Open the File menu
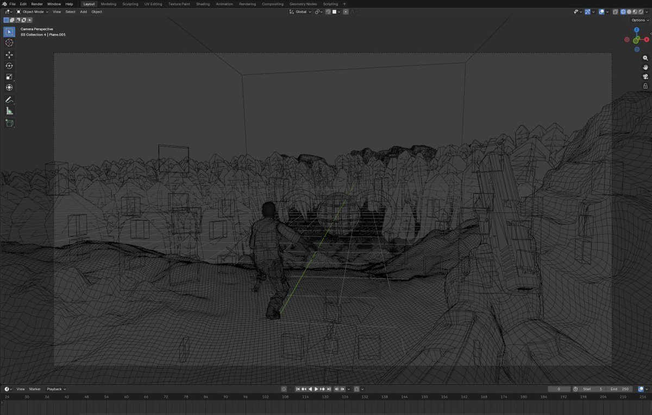652x415 pixels. (12, 4)
